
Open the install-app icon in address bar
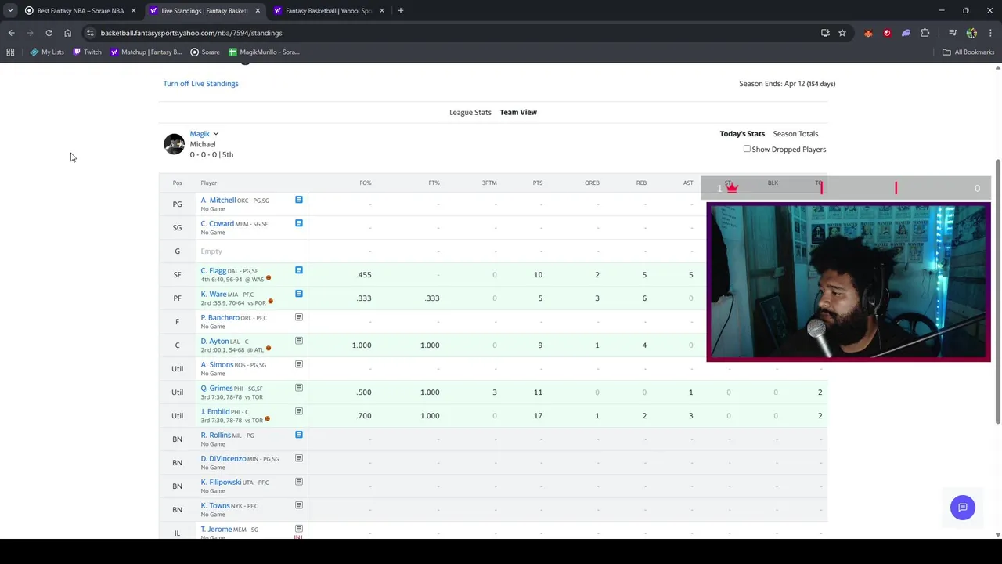(x=825, y=33)
